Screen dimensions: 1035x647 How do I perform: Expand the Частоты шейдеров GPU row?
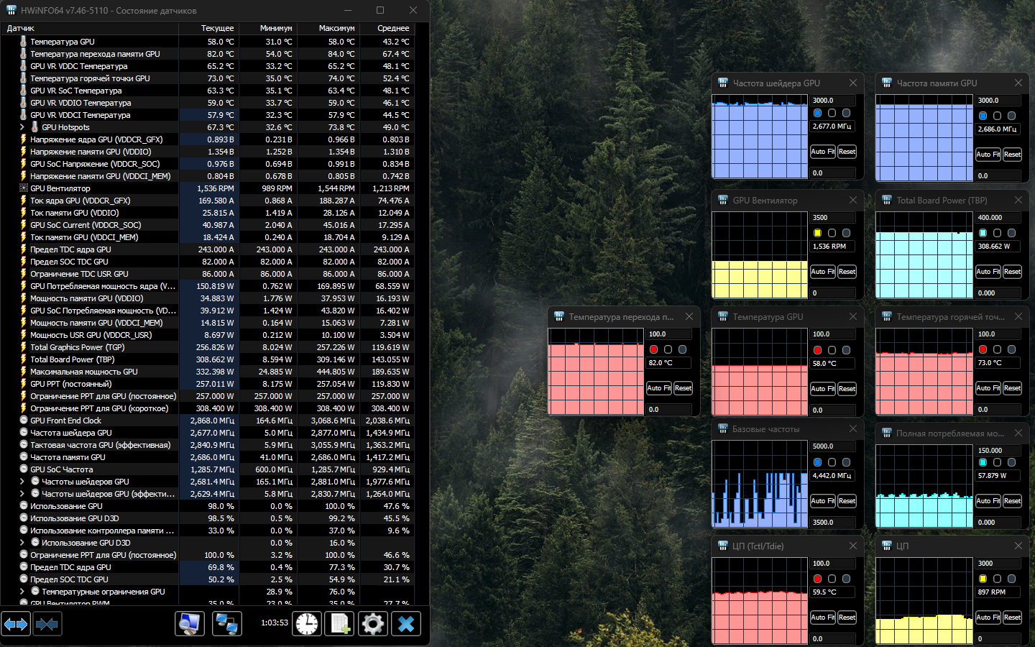22,482
